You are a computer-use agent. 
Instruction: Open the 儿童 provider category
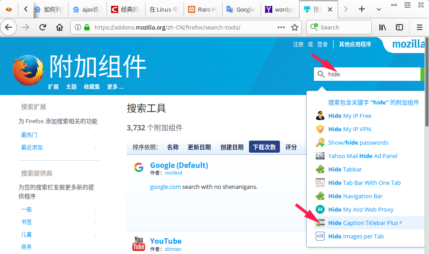click(x=26, y=235)
